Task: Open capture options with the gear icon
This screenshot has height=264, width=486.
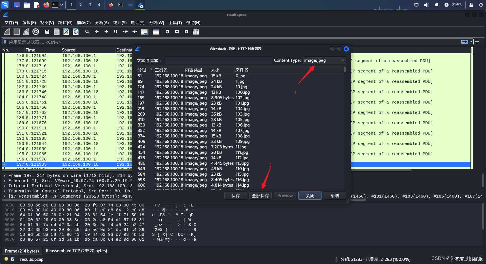Action: click(35, 32)
